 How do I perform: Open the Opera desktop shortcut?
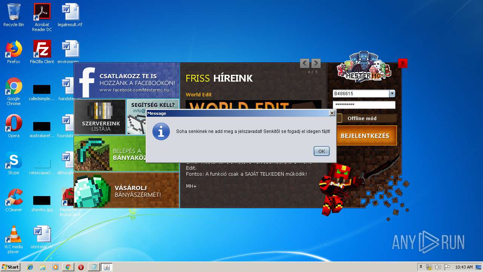pyautogui.click(x=14, y=126)
